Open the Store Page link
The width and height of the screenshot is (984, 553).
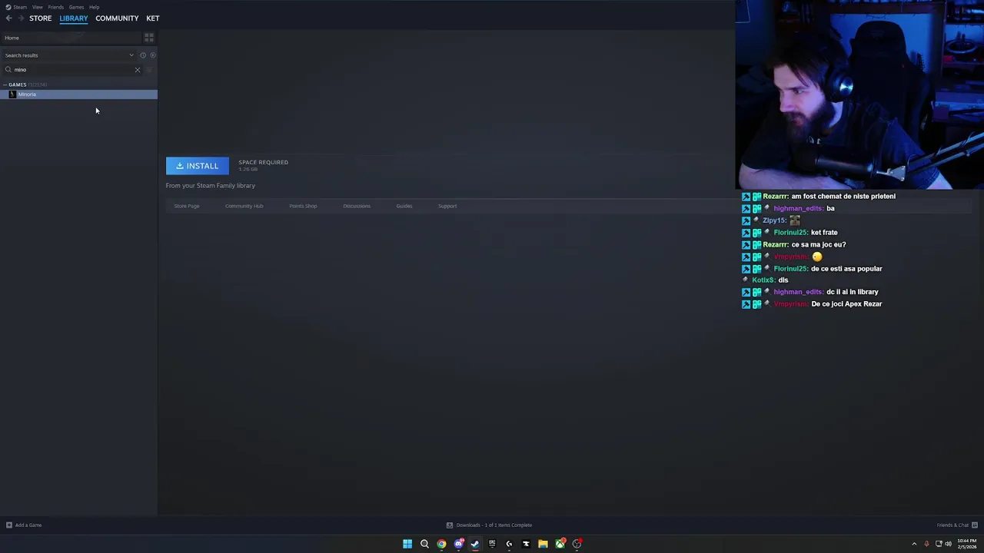187,206
